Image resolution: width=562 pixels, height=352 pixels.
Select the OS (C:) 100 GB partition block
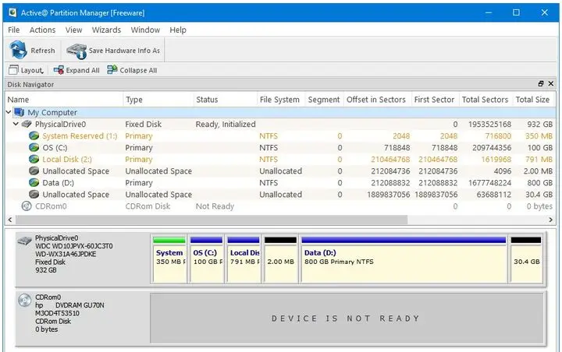click(x=206, y=259)
